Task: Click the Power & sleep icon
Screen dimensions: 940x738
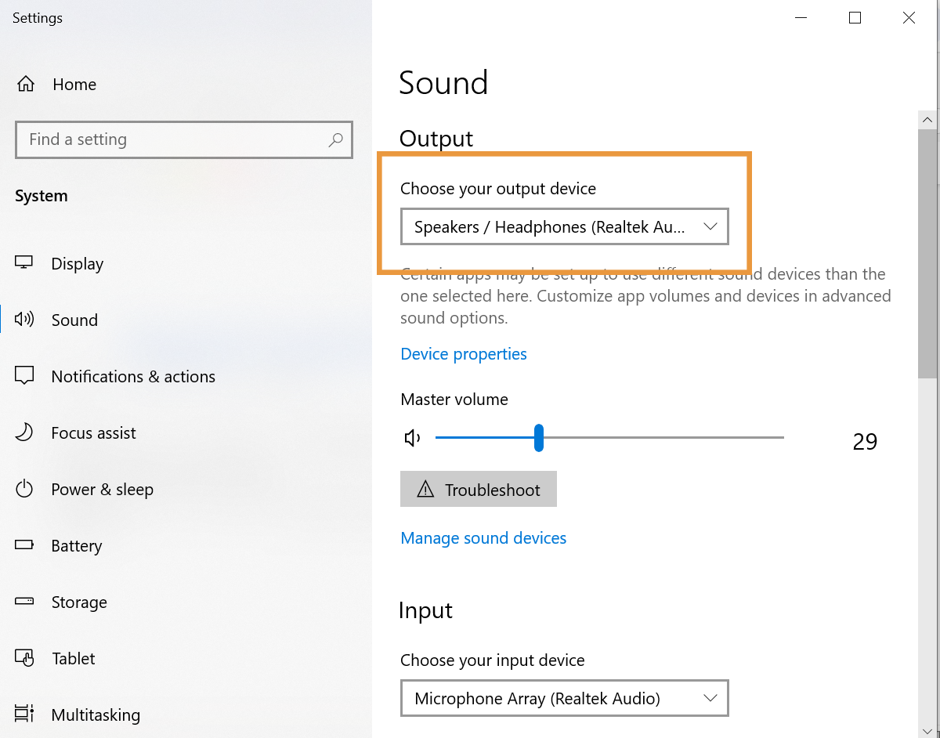Action: (x=25, y=489)
